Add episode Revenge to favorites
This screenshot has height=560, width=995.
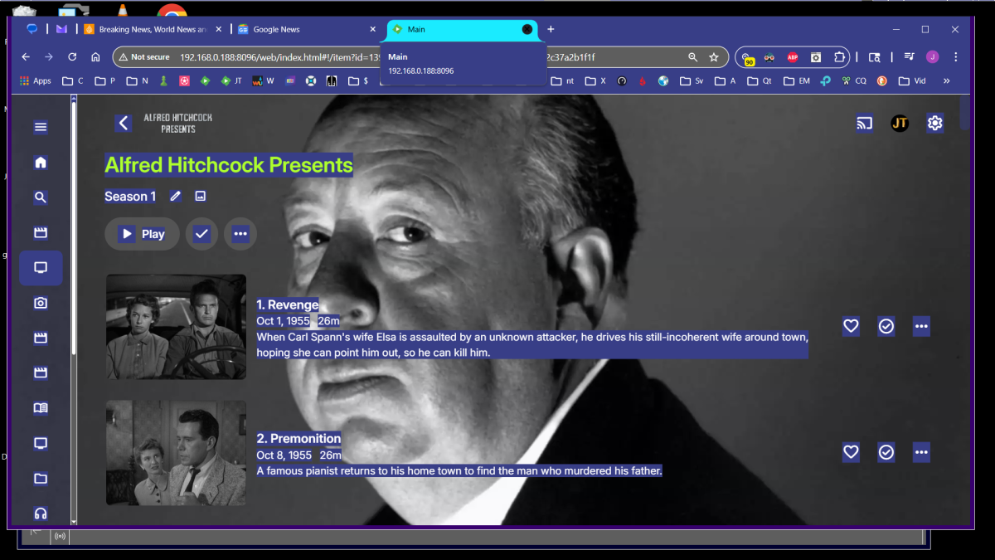click(851, 325)
